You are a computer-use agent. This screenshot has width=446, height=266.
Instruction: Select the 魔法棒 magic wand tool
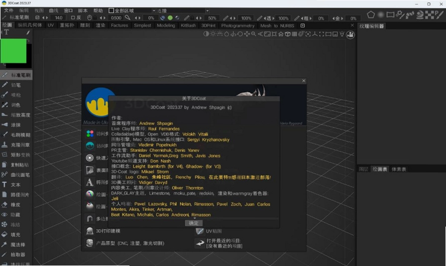[x=15, y=245]
